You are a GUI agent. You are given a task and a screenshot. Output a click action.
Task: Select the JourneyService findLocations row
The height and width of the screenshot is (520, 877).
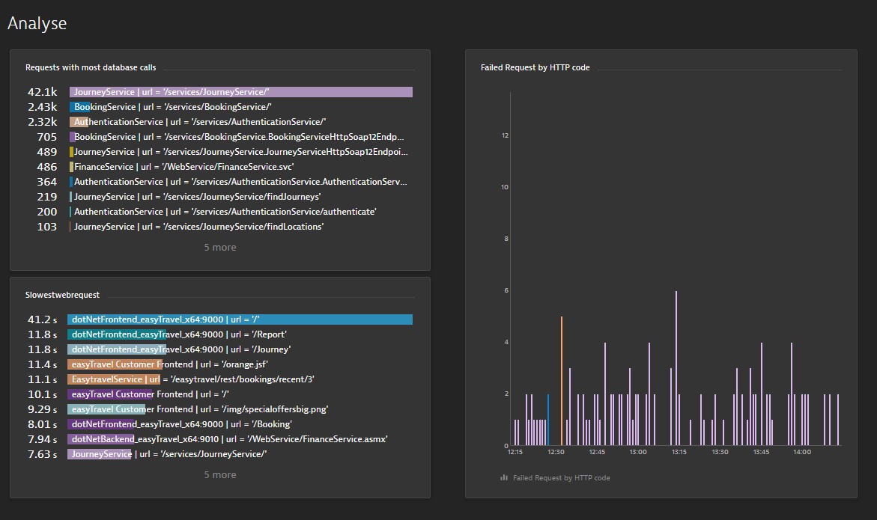click(x=219, y=227)
